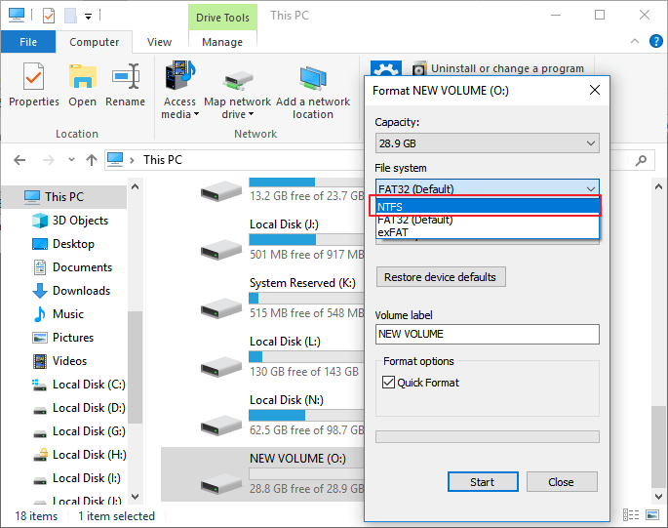
Task: Toggle the Quick Format checkbox
Action: click(388, 383)
